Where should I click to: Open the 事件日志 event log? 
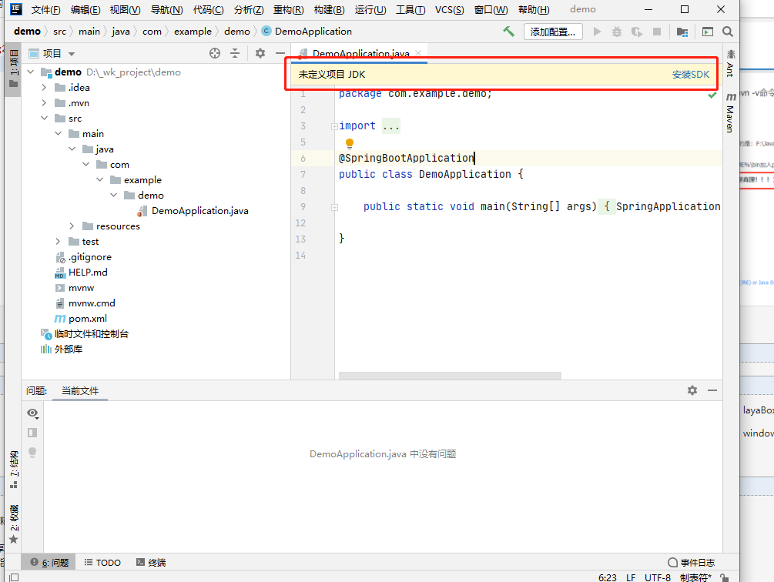(691, 562)
